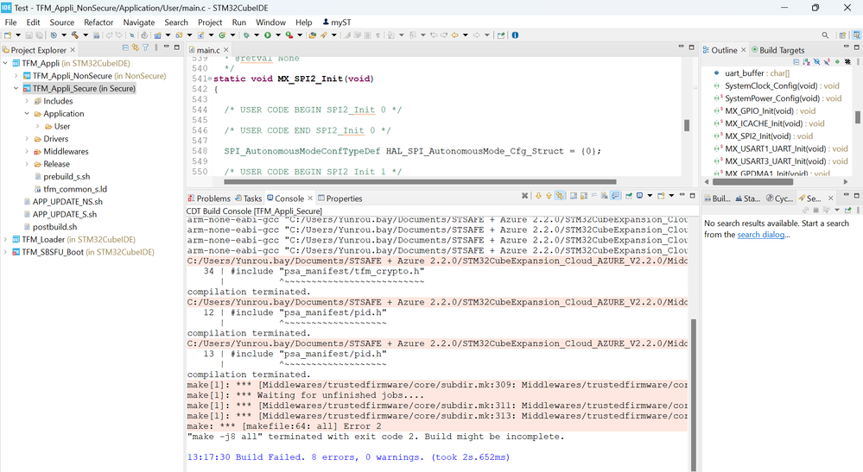
Task: Maximize the Console panel using its maximize icon
Action: [x=692, y=196]
